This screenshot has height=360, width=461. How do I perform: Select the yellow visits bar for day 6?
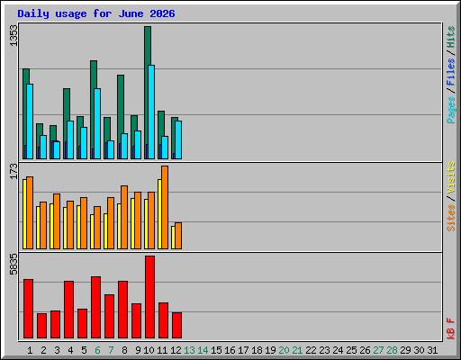(92, 231)
